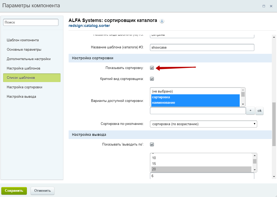Click the output count field containing 6

point(202,176)
